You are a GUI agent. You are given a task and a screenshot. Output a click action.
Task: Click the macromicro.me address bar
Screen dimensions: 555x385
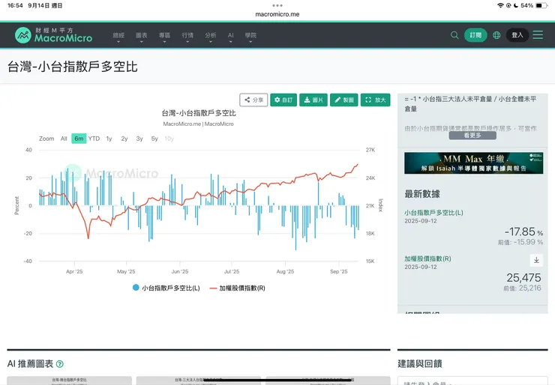click(x=277, y=14)
